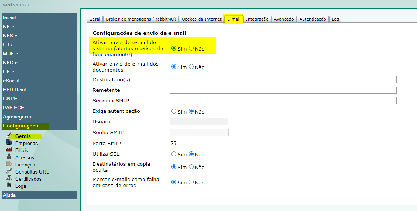
Task: Go to Inicial in the sidebar
Action: 39,18
